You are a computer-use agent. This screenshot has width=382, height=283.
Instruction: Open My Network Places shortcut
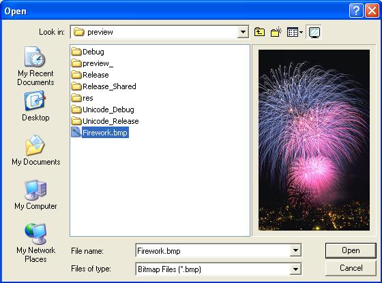pyautogui.click(x=35, y=243)
